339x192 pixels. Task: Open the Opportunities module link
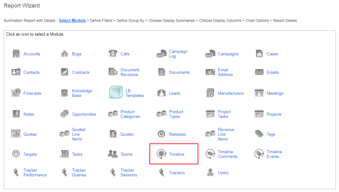[x=84, y=114]
